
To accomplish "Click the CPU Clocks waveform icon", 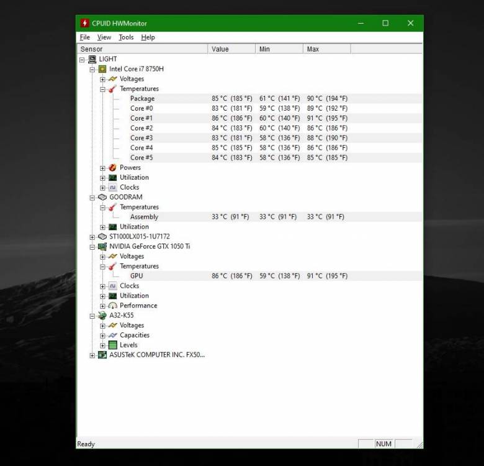I will [x=113, y=187].
